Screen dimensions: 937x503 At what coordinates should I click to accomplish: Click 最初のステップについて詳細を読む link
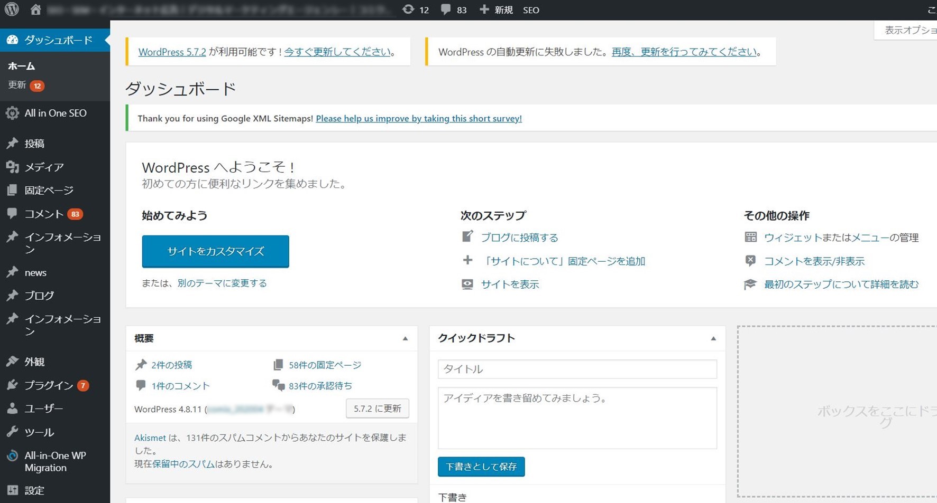pyautogui.click(x=841, y=284)
